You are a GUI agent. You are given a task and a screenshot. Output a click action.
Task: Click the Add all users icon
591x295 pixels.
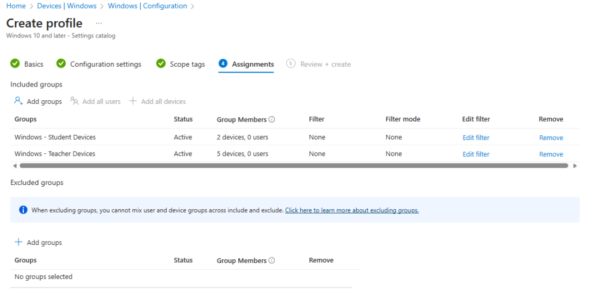pyautogui.click(x=74, y=101)
